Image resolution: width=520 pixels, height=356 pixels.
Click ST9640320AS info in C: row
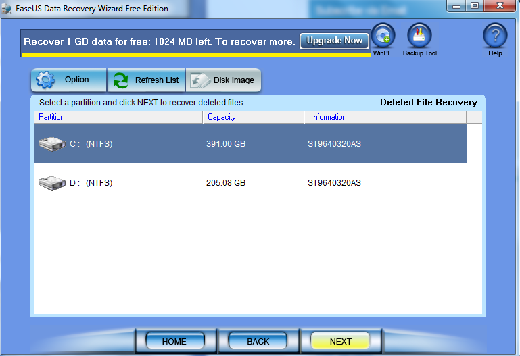click(334, 144)
